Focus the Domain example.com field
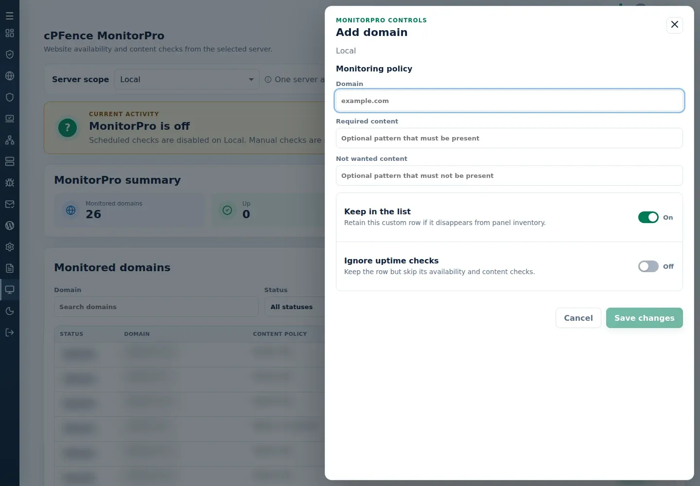This screenshot has width=700, height=486. [x=509, y=101]
